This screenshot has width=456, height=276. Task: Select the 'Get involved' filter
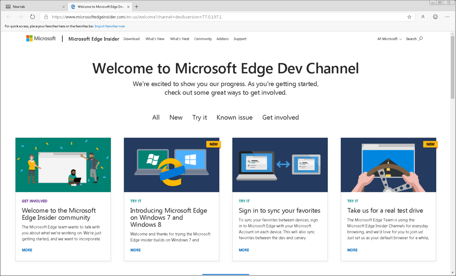click(x=280, y=118)
